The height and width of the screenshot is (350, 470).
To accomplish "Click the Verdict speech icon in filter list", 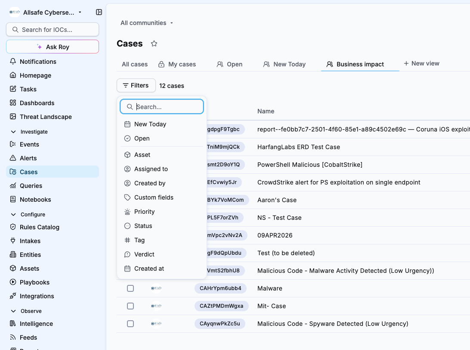I will pos(127,255).
